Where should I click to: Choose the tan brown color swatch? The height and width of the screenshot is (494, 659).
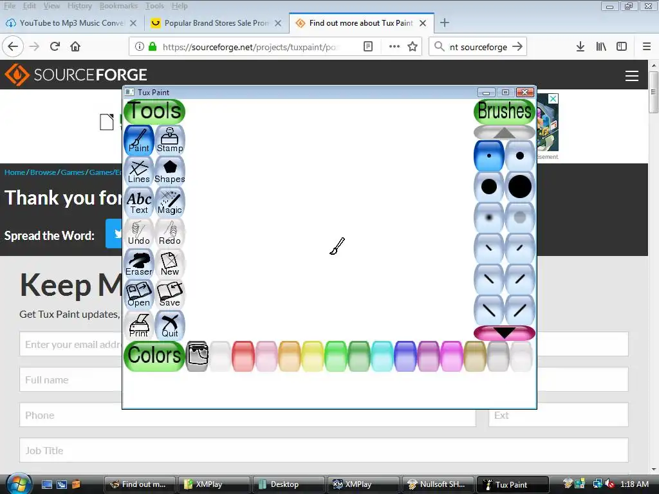point(475,356)
